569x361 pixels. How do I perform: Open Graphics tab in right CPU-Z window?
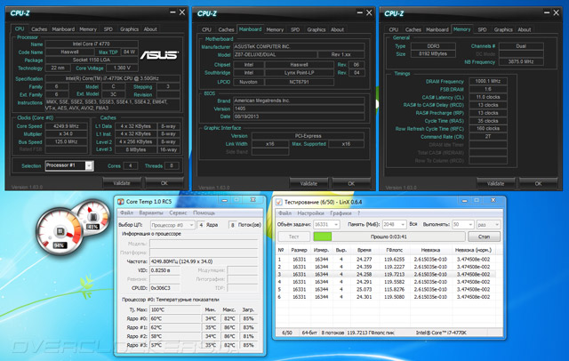(x=503, y=29)
